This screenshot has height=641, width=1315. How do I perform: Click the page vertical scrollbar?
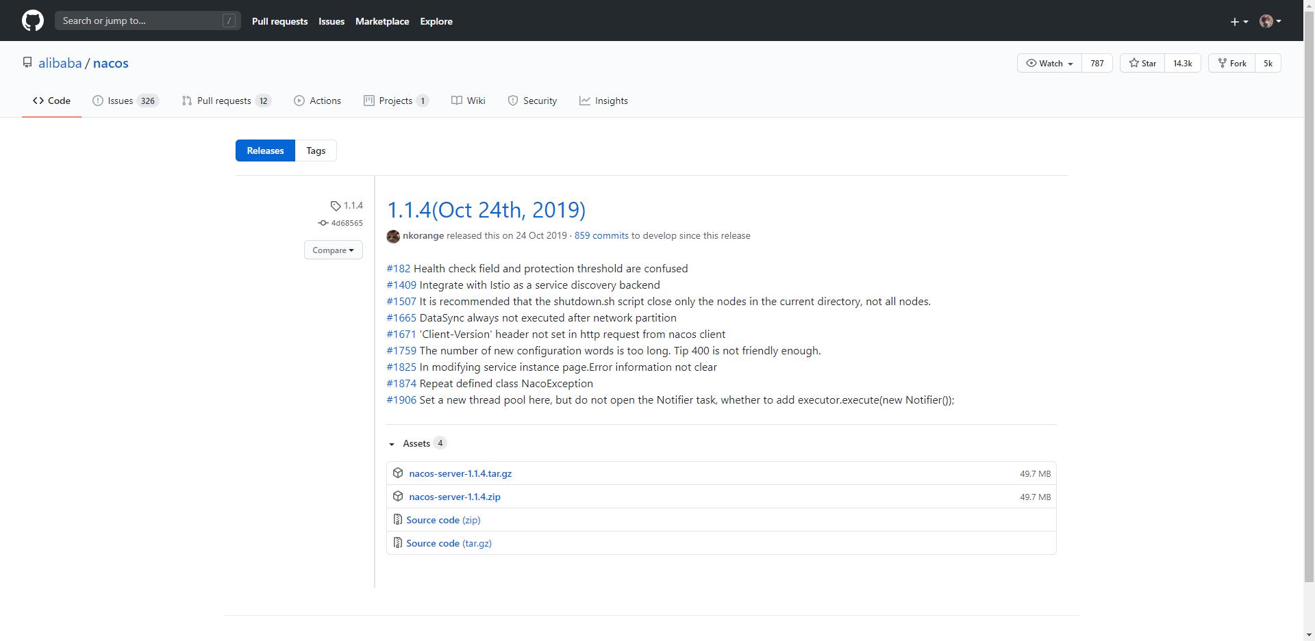point(1309,298)
